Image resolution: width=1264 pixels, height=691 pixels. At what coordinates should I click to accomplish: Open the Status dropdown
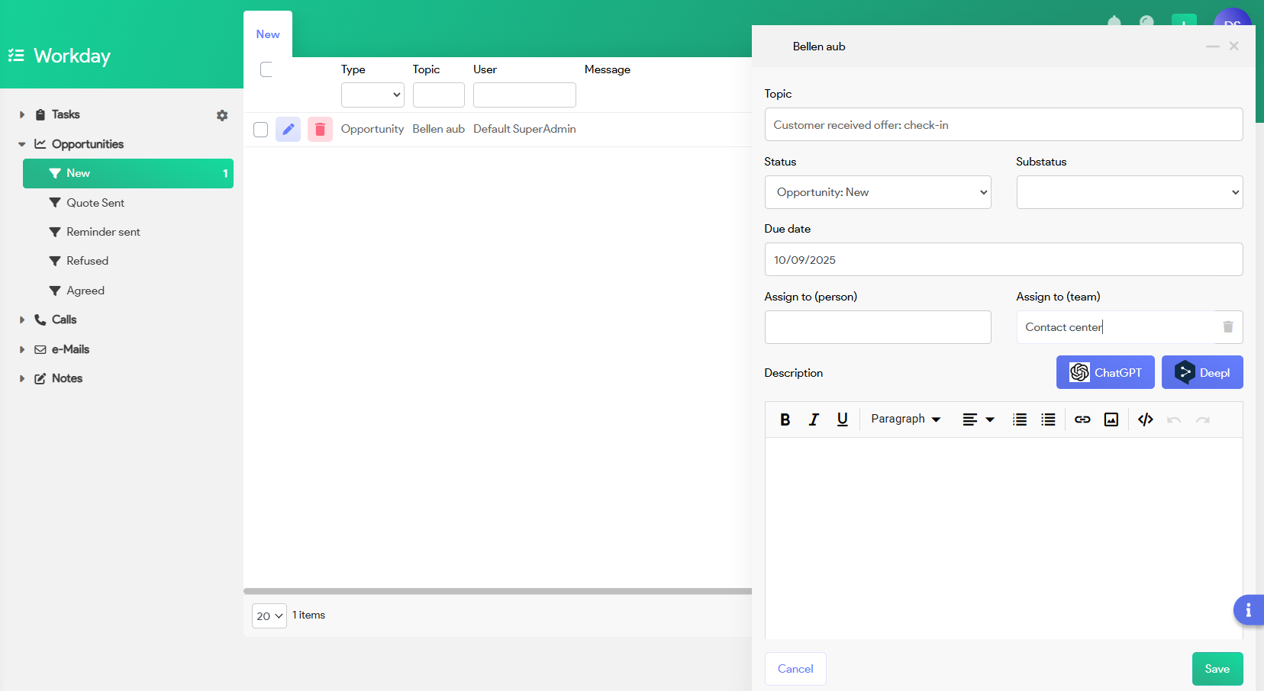point(877,192)
